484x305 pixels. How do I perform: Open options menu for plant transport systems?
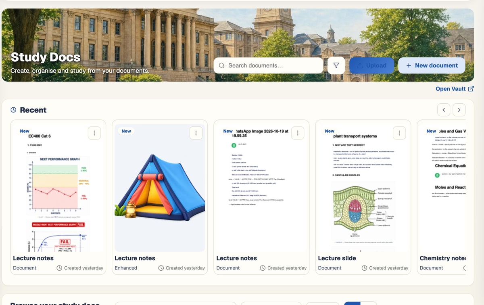[x=399, y=133]
